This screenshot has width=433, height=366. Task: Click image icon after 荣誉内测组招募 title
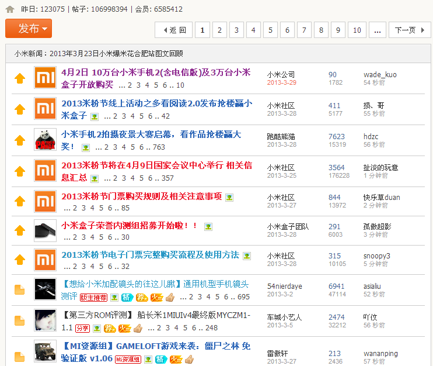click(x=208, y=227)
